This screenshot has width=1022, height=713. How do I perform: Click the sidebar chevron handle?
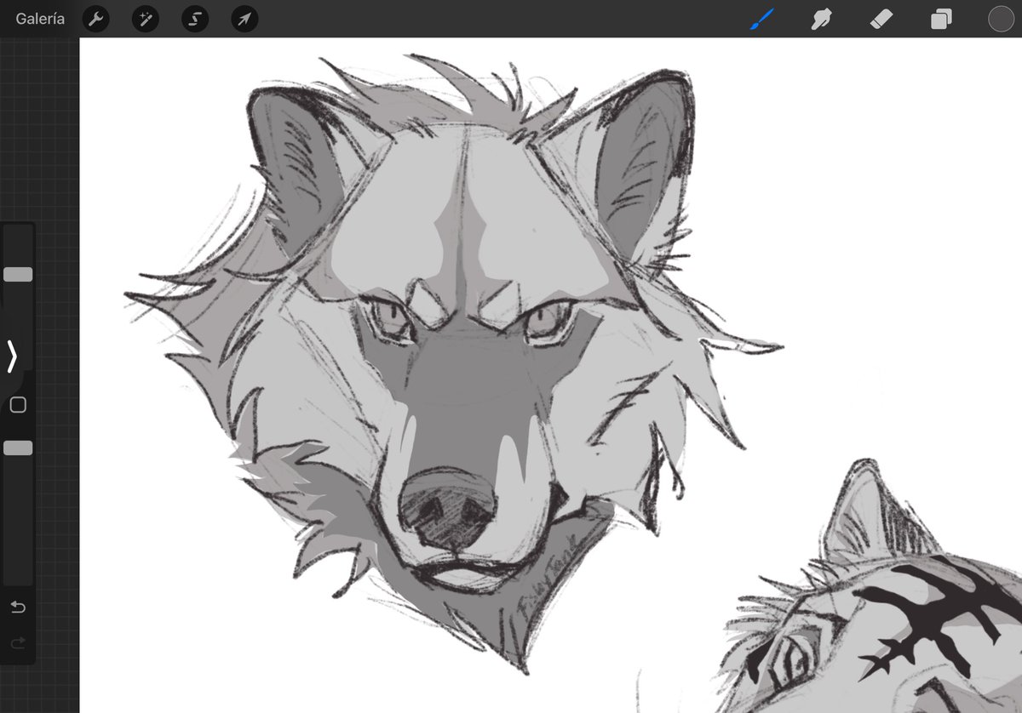[12, 356]
